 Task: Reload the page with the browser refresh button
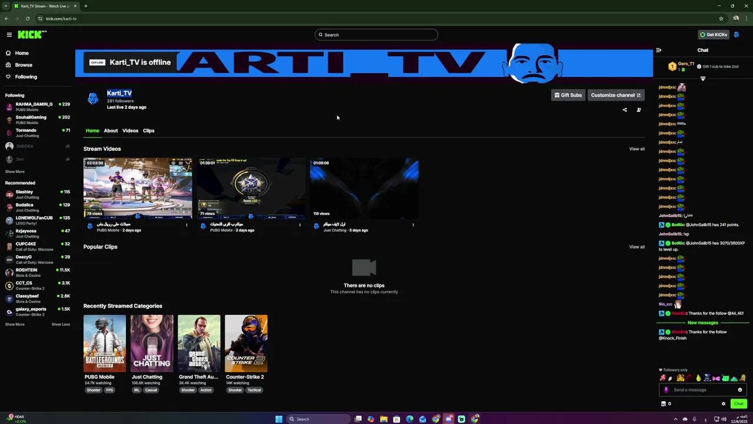[x=28, y=18]
